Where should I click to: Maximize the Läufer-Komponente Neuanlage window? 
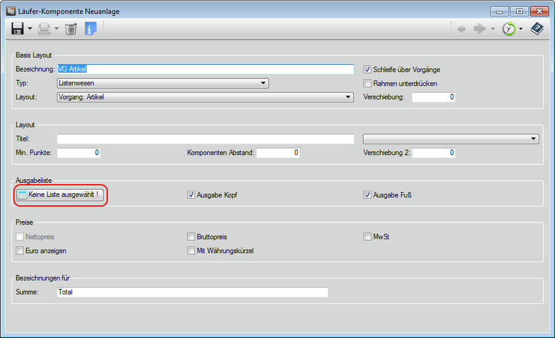tap(519, 12)
